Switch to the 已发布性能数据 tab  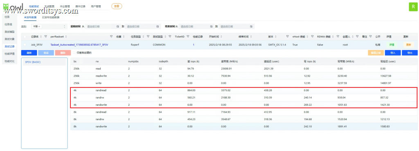(x=50, y=17)
